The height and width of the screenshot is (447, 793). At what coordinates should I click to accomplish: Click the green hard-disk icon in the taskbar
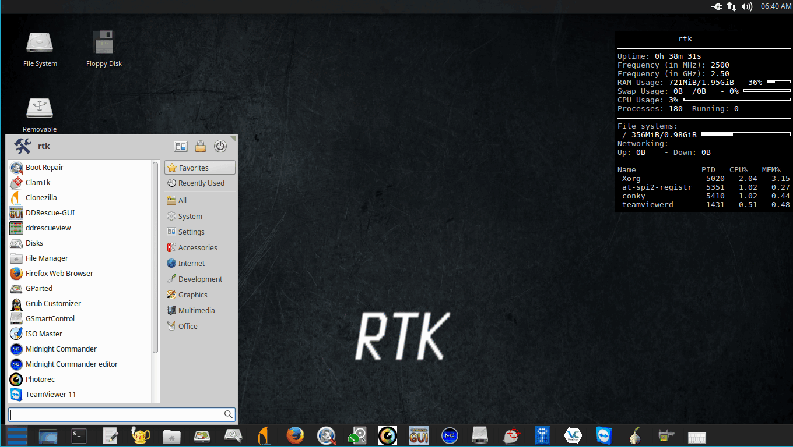[x=357, y=436]
